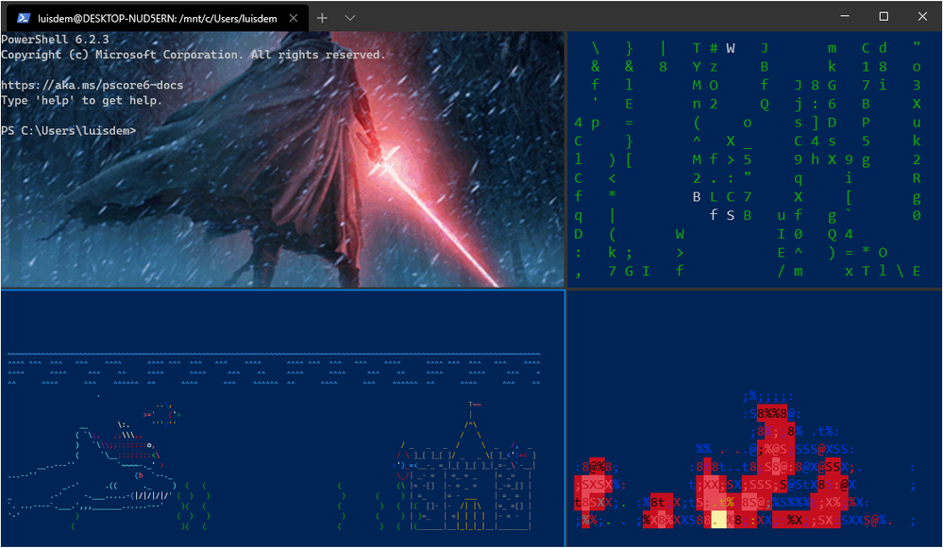Close the luisdem@DESKTOP-NUD5ERN tab
Viewport: 943px width, 548px height.
[x=294, y=18]
